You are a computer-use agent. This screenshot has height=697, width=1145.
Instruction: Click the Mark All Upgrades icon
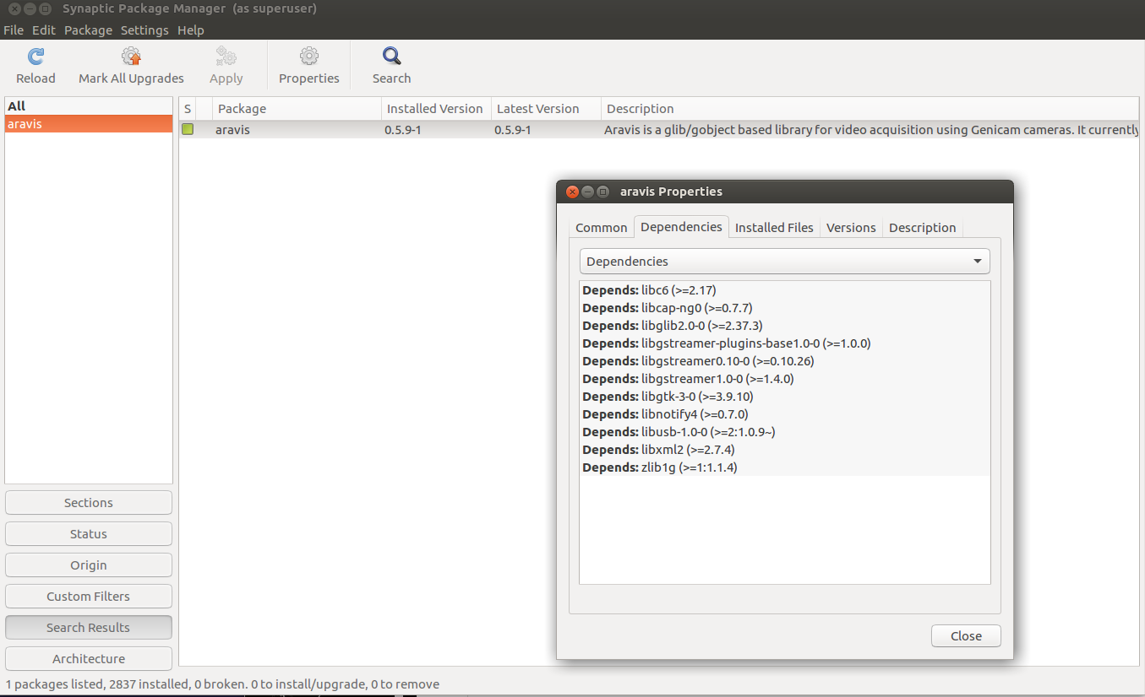[131, 57]
